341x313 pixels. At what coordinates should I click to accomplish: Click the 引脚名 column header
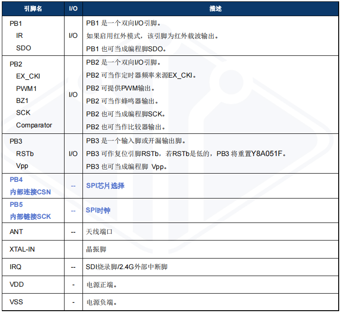(x=32, y=9)
